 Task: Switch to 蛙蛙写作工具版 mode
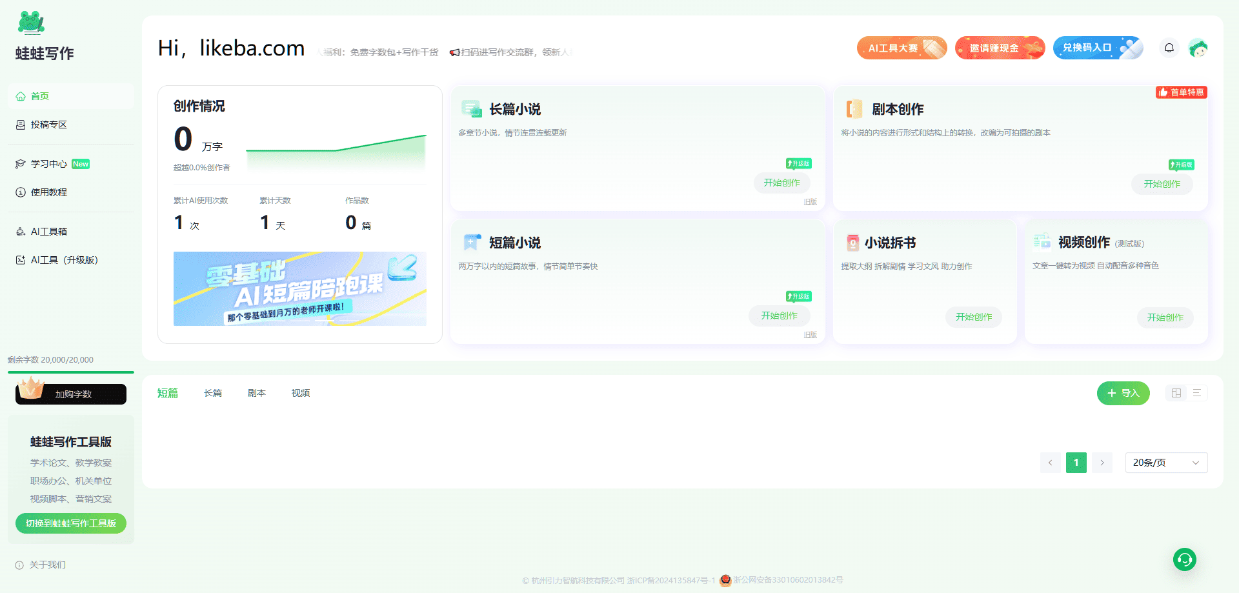pyautogui.click(x=71, y=523)
